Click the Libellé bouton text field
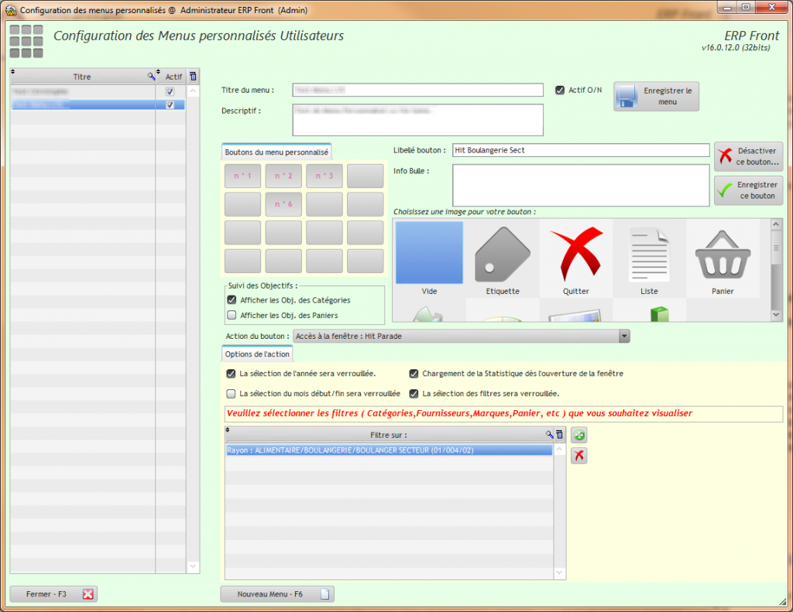 (580, 150)
